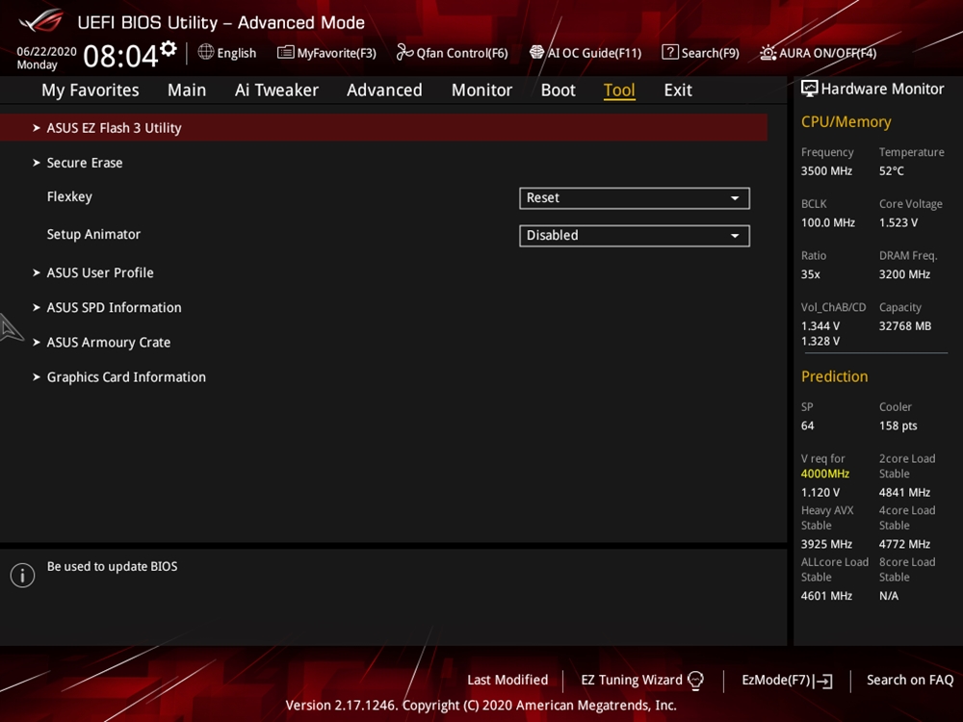Click the 06/22/2020 date text
Screen dimensions: 963x722
(x=46, y=52)
